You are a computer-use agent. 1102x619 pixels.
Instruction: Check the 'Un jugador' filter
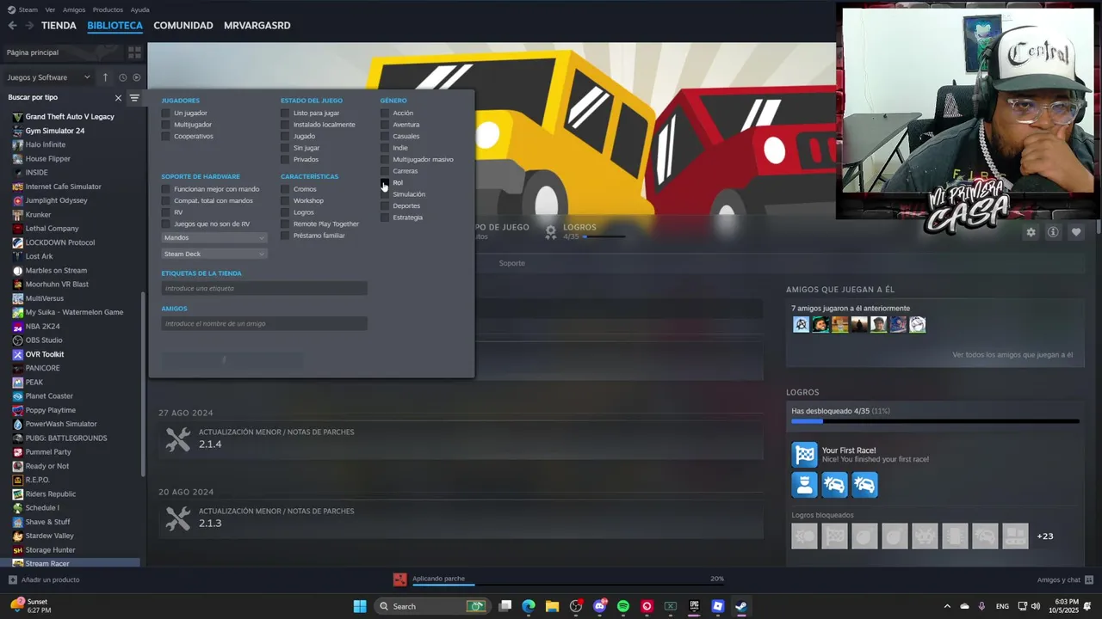pos(166,113)
